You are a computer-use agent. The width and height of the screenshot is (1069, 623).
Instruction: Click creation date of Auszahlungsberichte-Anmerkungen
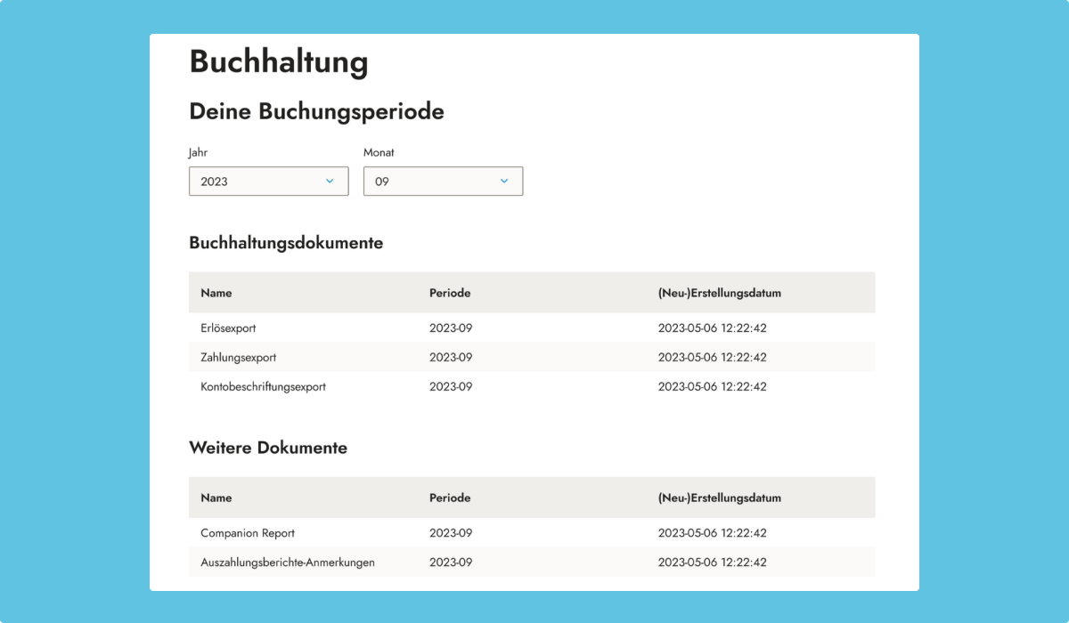click(713, 562)
